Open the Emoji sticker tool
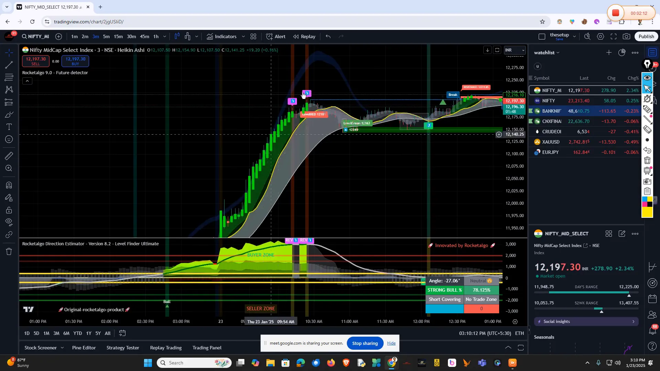660x371 pixels. [9, 139]
